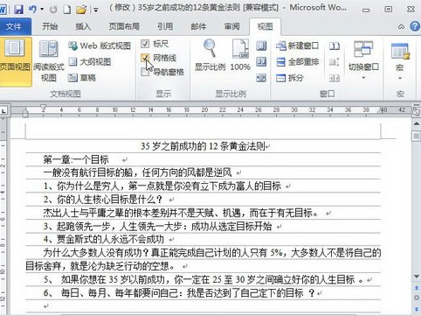This screenshot has height=316, width=421.
Task: Open the 宏 macros dropdown
Action: [400, 60]
